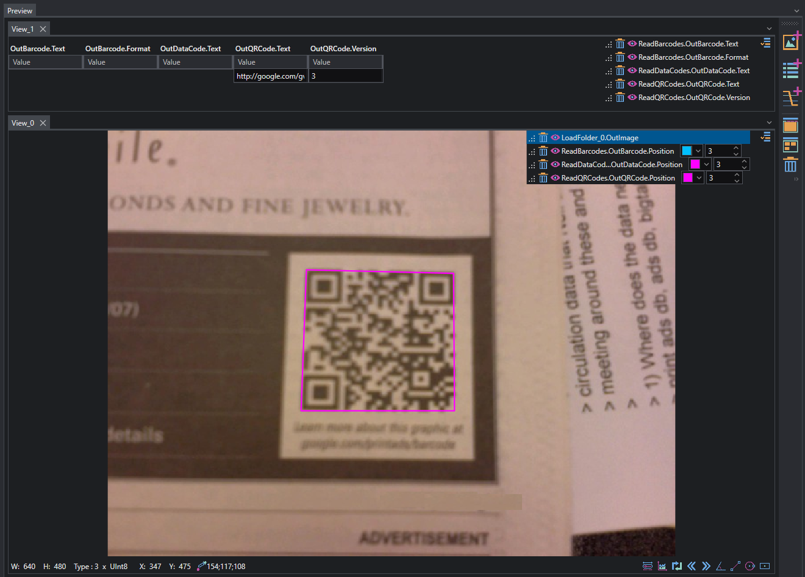Collapse the Preview panel with top chevron
The width and height of the screenshot is (805, 577).
[x=796, y=11]
